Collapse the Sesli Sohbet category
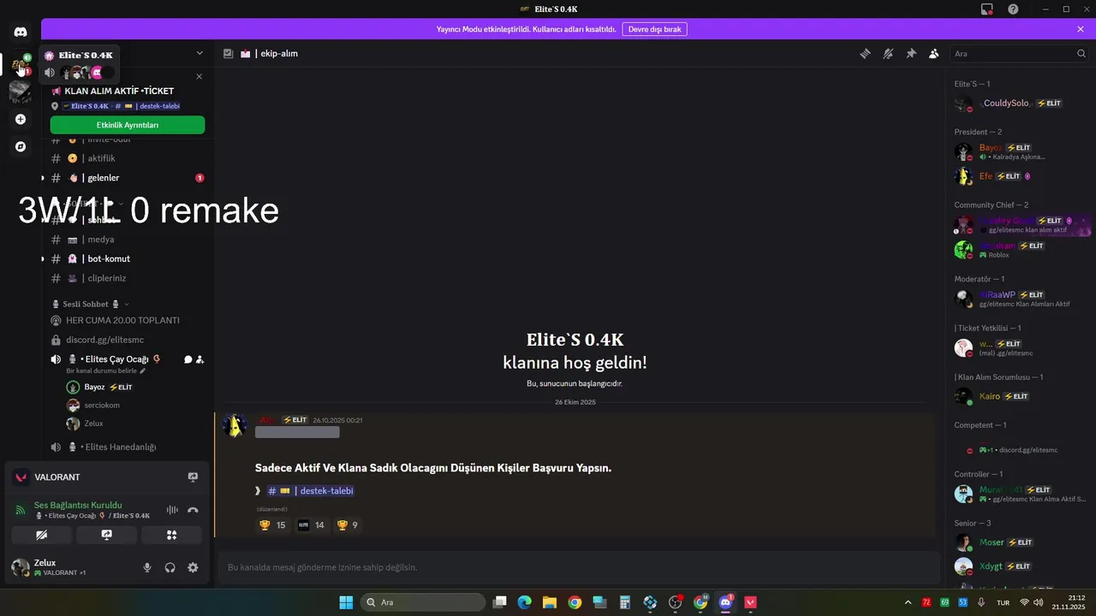1096x616 pixels. (x=90, y=304)
